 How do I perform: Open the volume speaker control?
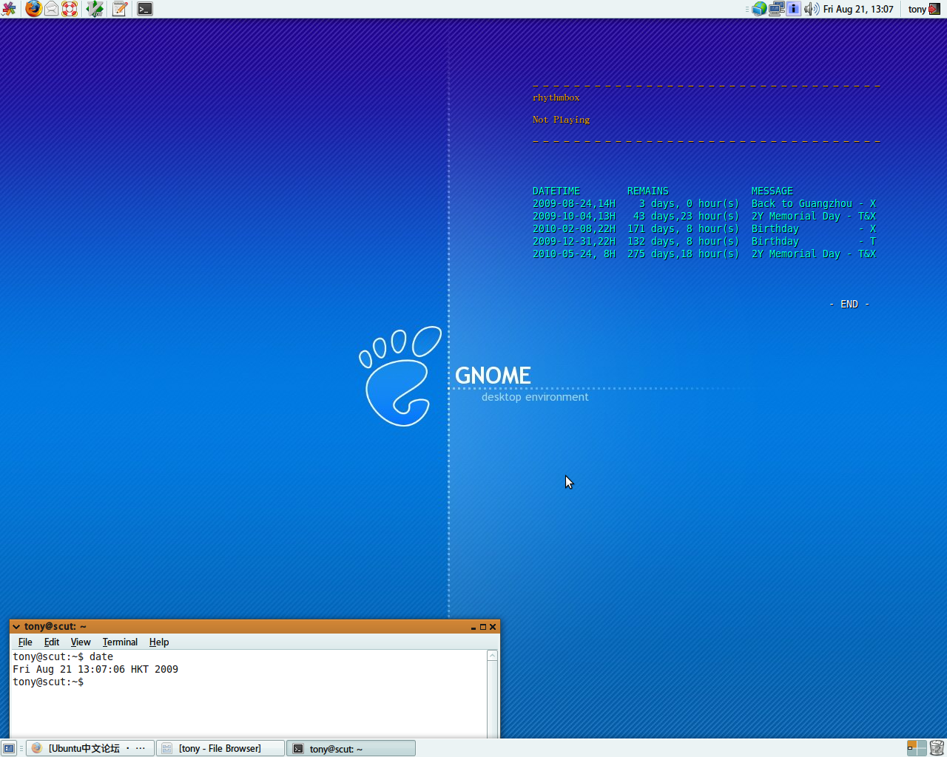811,9
